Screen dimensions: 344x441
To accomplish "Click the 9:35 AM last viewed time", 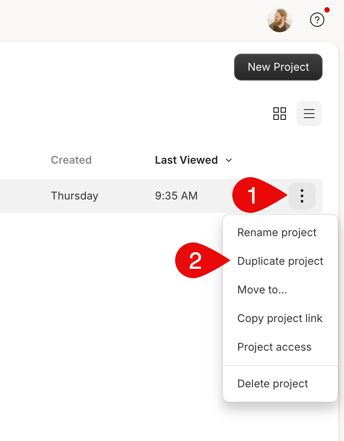I will pos(176,196).
